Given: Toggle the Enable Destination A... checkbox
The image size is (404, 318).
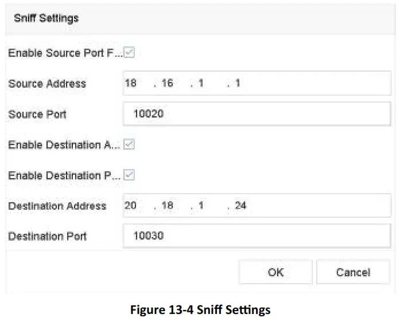Looking at the screenshot, I should click(x=129, y=145).
